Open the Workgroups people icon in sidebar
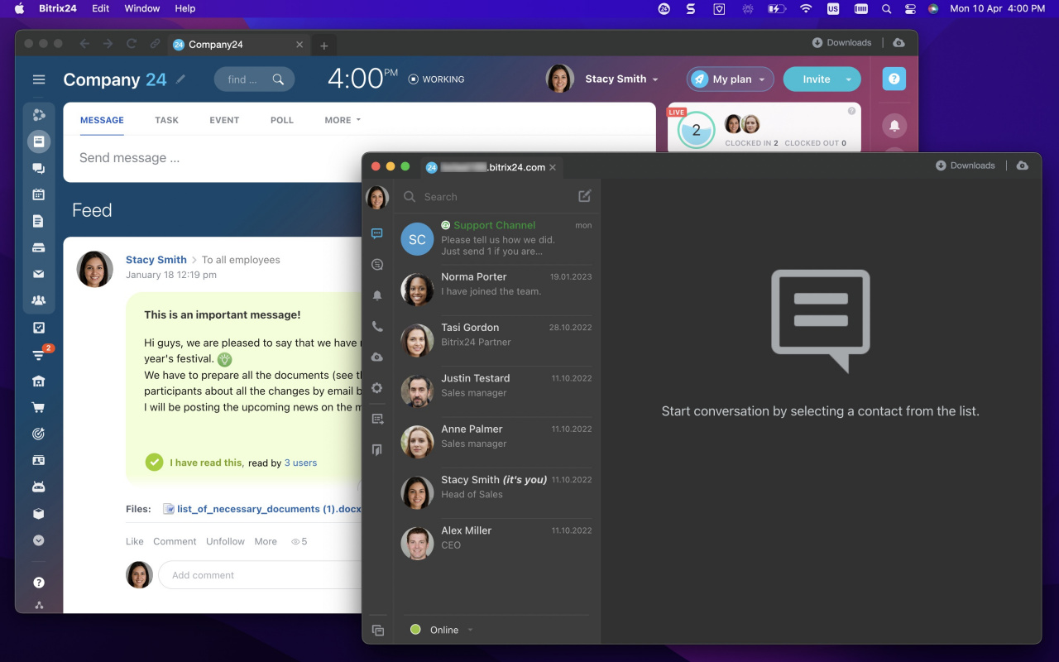Viewport: 1059px width, 662px height. point(39,300)
